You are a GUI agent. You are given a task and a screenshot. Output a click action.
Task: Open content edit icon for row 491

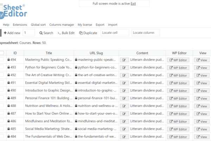pyautogui.click(x=124, y=83)
